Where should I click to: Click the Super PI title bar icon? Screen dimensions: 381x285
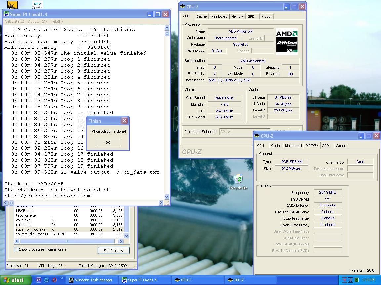click(x=6, y=14)
